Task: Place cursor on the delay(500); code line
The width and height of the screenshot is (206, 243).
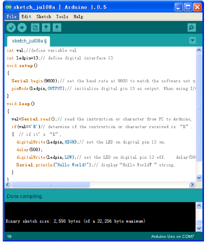Action: click(x=30, y=150)
